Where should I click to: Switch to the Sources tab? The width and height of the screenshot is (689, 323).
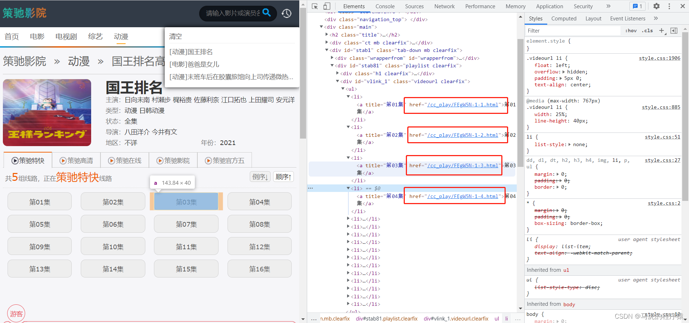pyautogui.click(x=414, y=6)
